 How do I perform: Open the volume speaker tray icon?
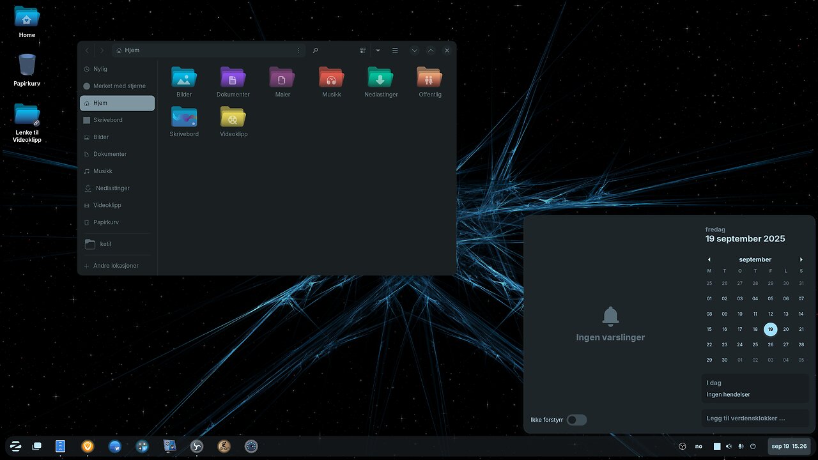pyautogui.click(x=729, y=447)
